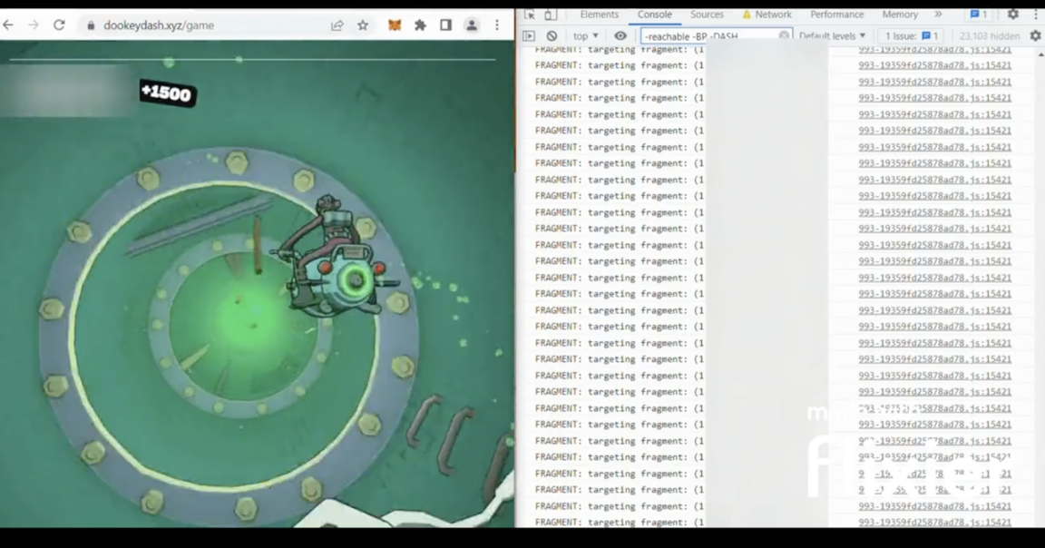Clear the console with the block icon

(552, 36)
